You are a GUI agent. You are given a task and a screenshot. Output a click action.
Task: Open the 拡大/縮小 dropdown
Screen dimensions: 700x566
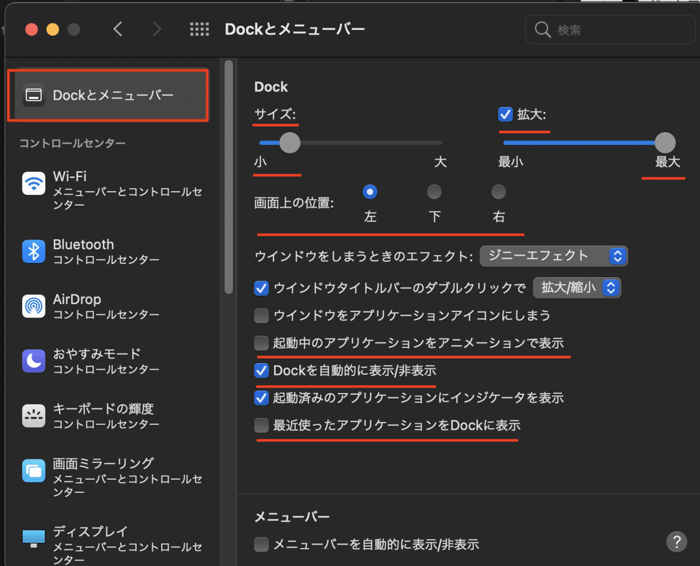click(x=576, y=287)
